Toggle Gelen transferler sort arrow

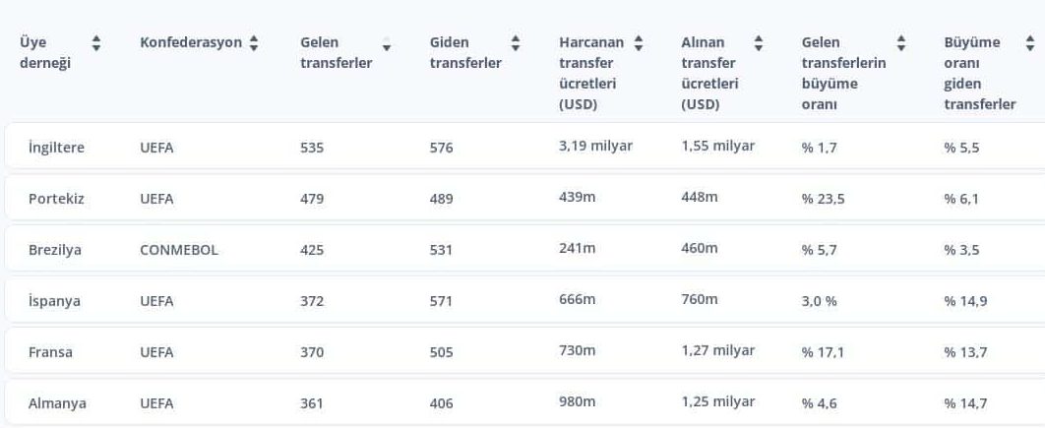click(x=387, y=44)
